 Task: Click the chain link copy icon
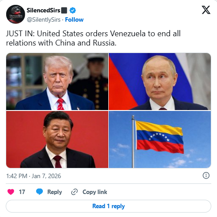(74, 192)
